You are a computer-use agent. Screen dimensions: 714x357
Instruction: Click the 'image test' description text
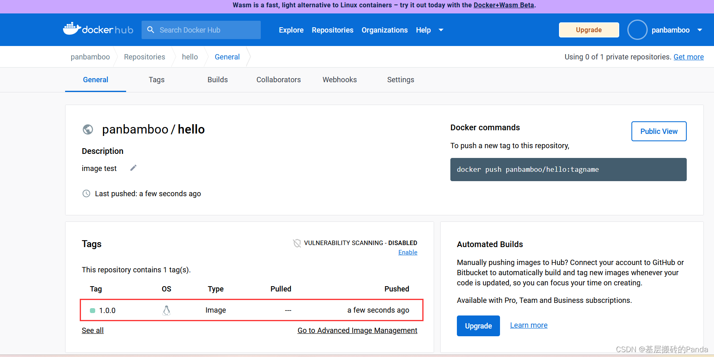99,169
